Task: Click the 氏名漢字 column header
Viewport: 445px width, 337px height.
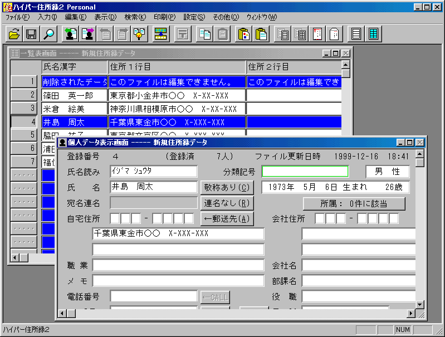Action: 75,67
